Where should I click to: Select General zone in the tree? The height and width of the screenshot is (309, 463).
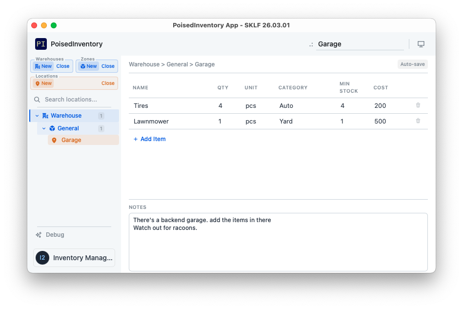(x=78, y=128)
